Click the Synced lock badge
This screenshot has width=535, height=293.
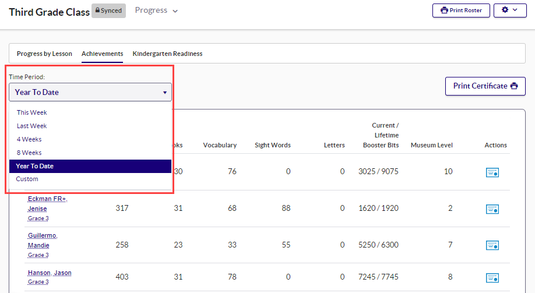108,11
